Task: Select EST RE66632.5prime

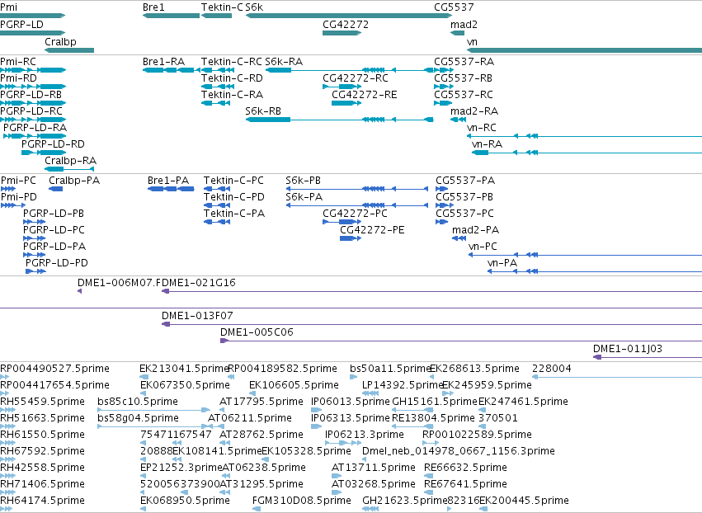Action: pyautogui.click(x=465, y=468)
